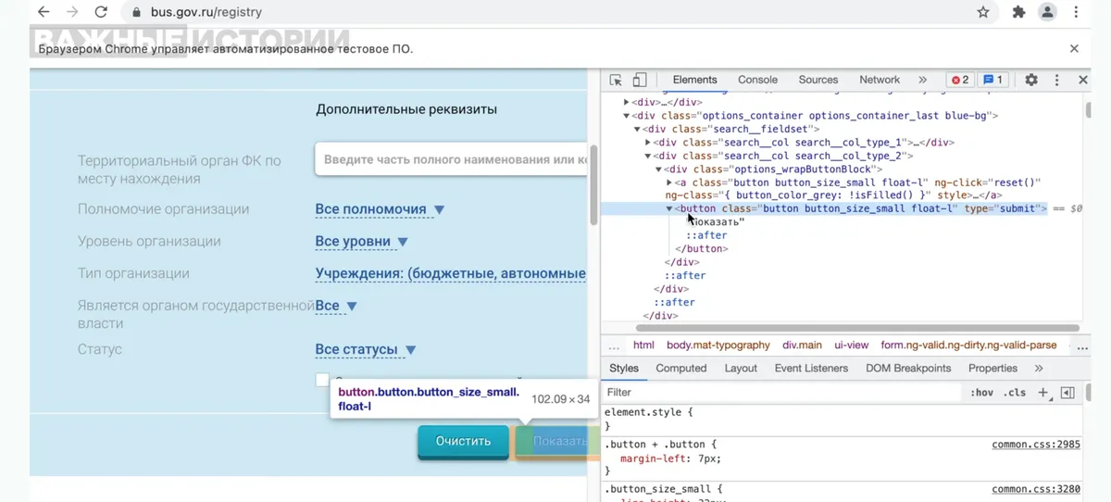Select the Event Listeners tab

[811, 368]
